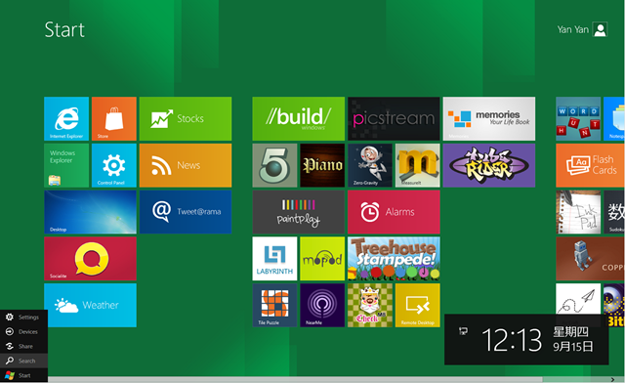Launch the News feed tile
The image size is (625, 383).
coord(186,165)
